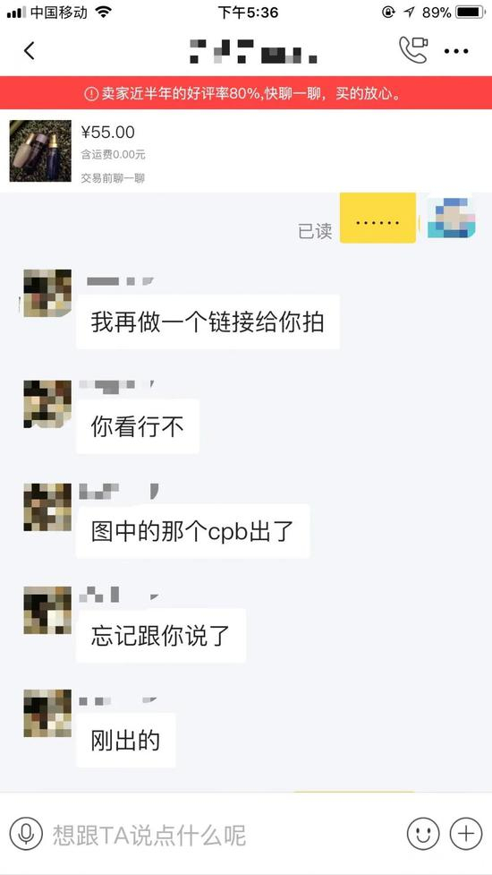
Task: Select the message 图中的那个cpb出了
Action: [x=192, y=531]
